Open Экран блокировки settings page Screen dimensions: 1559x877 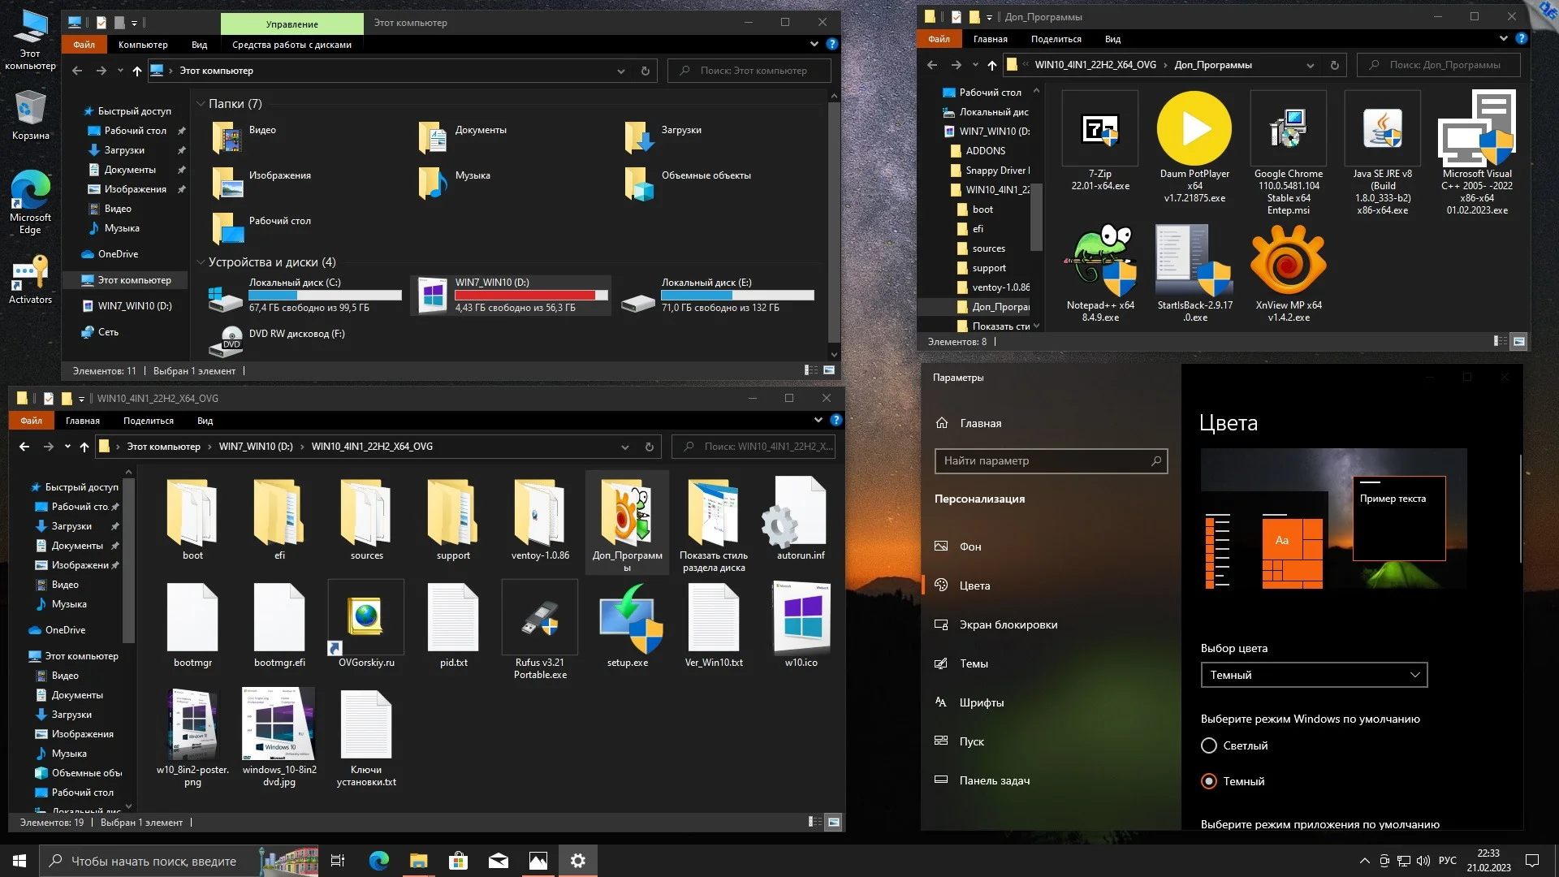[x=1008, y=624]
